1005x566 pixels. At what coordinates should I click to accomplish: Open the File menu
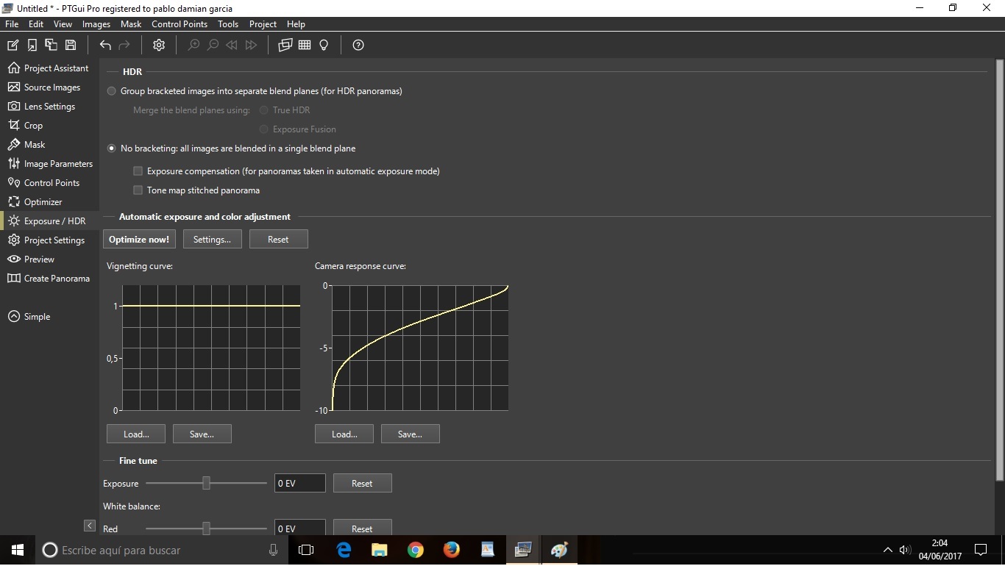(12, 24)
